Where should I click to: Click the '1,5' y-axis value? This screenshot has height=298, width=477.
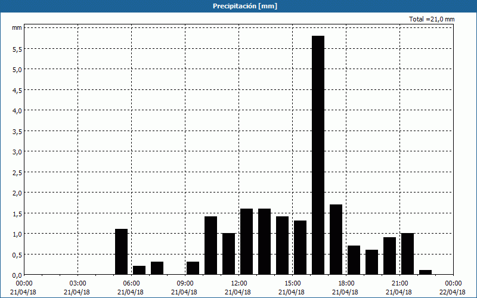(17, 213)
